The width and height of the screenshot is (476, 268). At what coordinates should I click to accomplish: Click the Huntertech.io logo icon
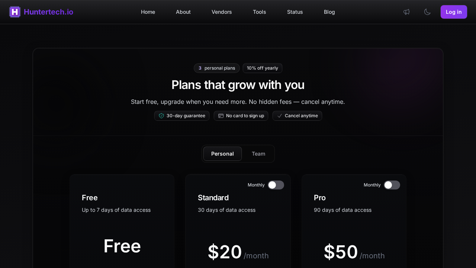(15, 12)
